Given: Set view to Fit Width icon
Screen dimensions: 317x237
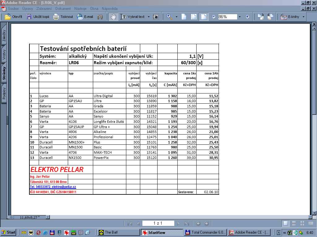Looking at the screenshot, I should pyautogui.click(x=204, y=17).
